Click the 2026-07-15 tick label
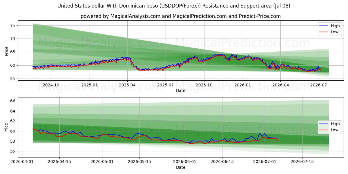The width and height of the screenshot is (348, 174). [x=302, y=162]
